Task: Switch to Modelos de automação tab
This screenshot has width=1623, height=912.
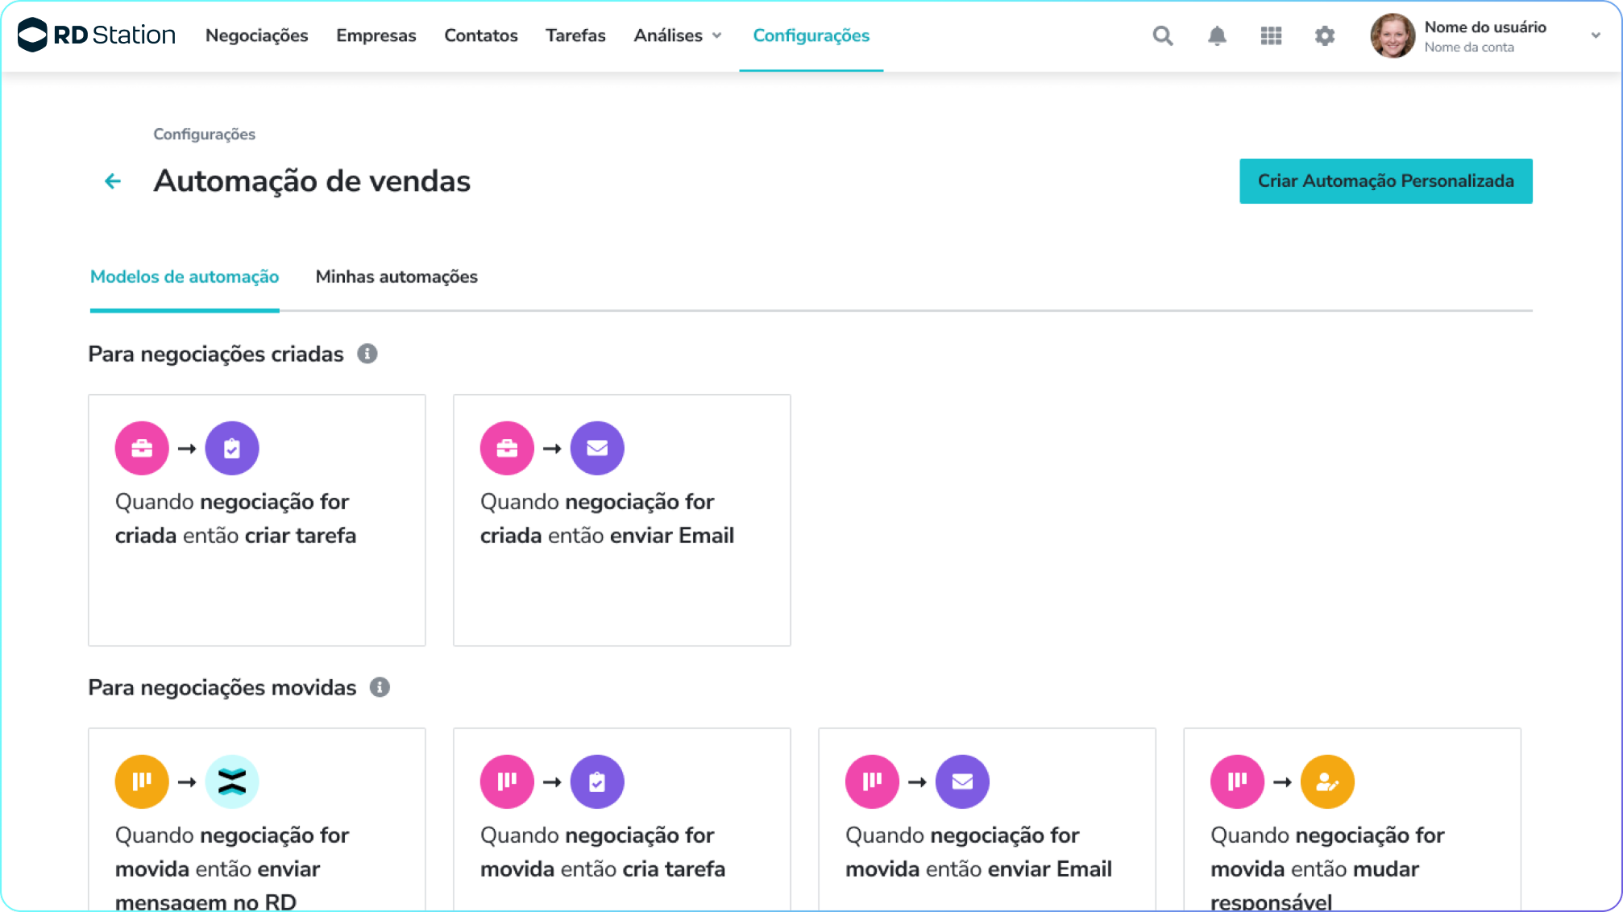Action: click(185, 276)
